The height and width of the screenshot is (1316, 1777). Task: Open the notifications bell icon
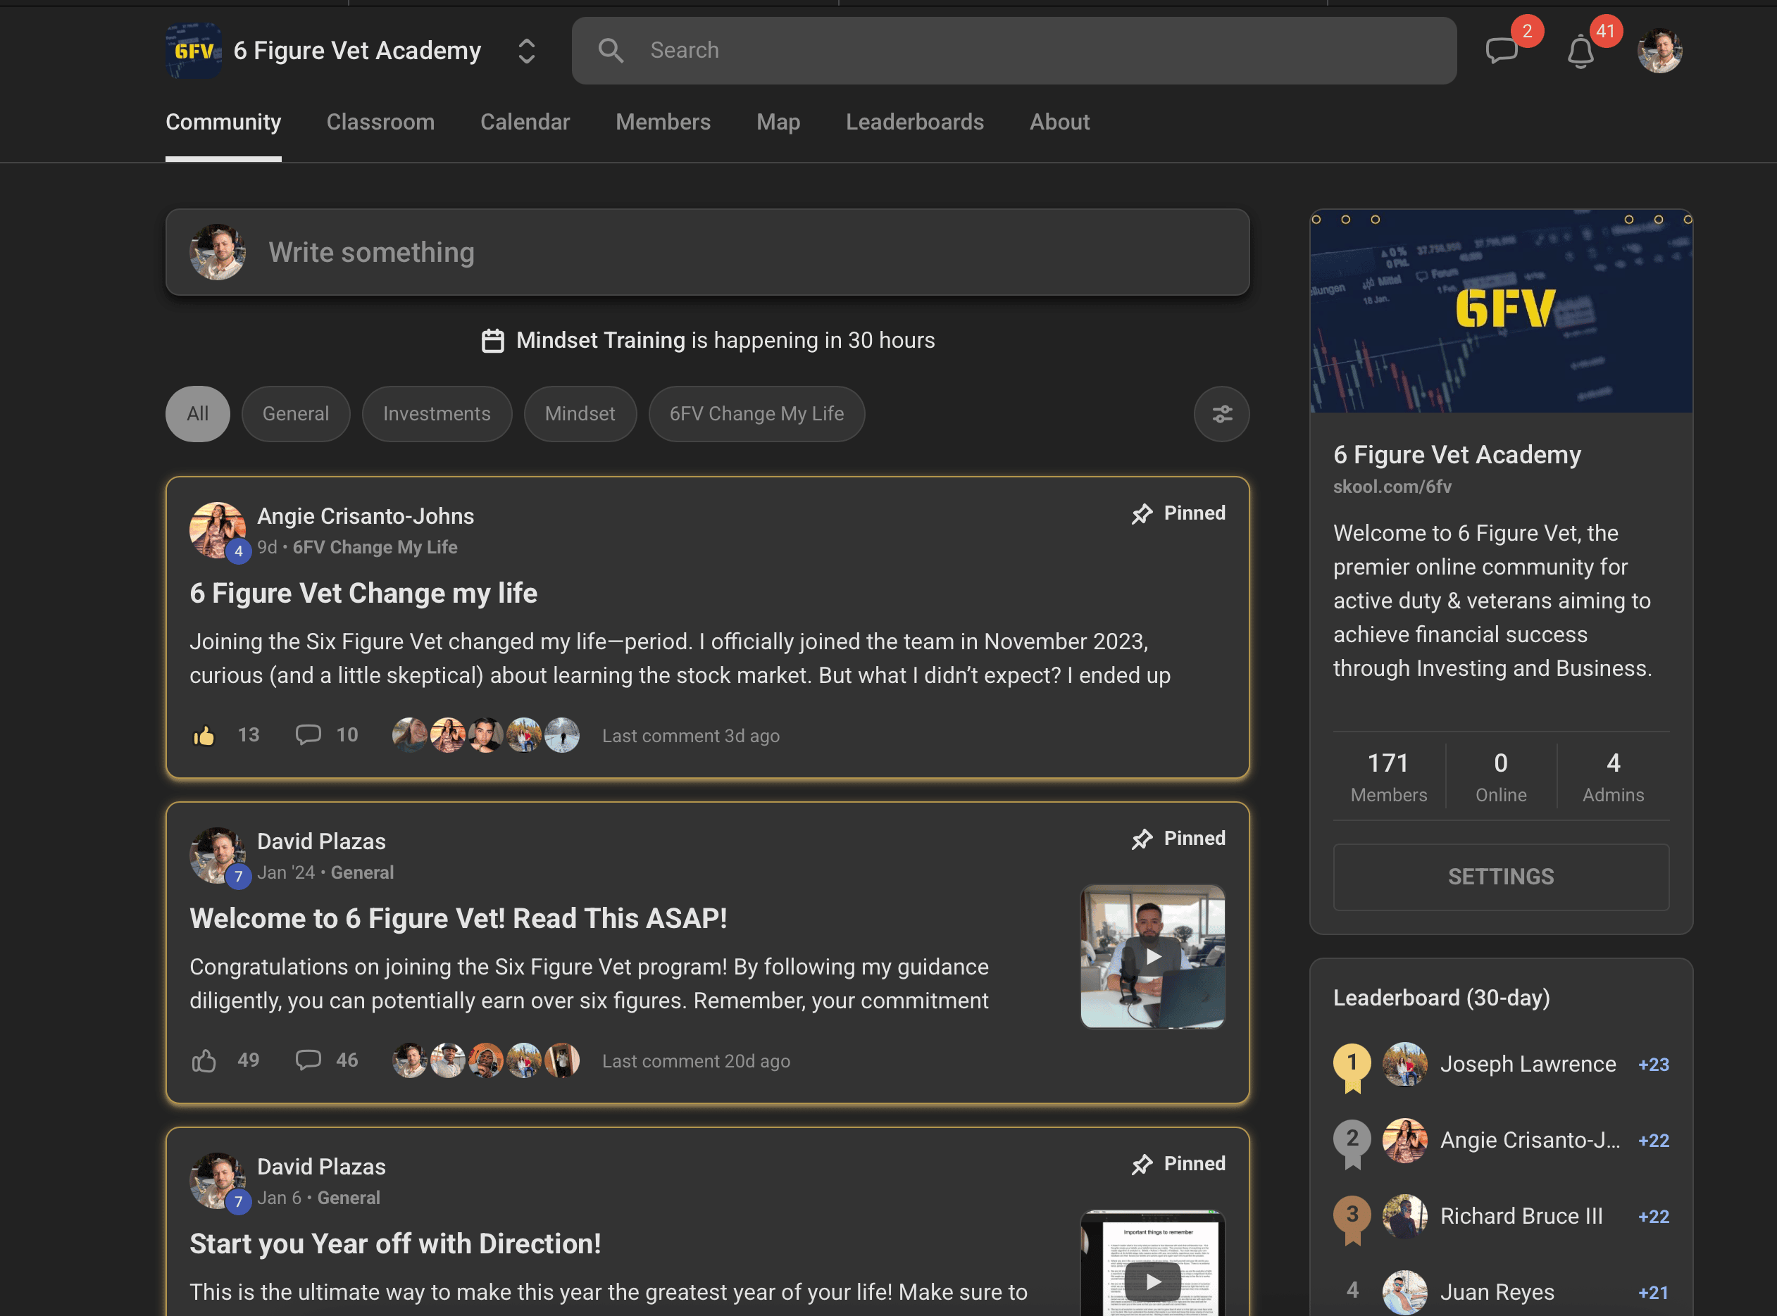pyautogui.click(x=1580, y=53)
